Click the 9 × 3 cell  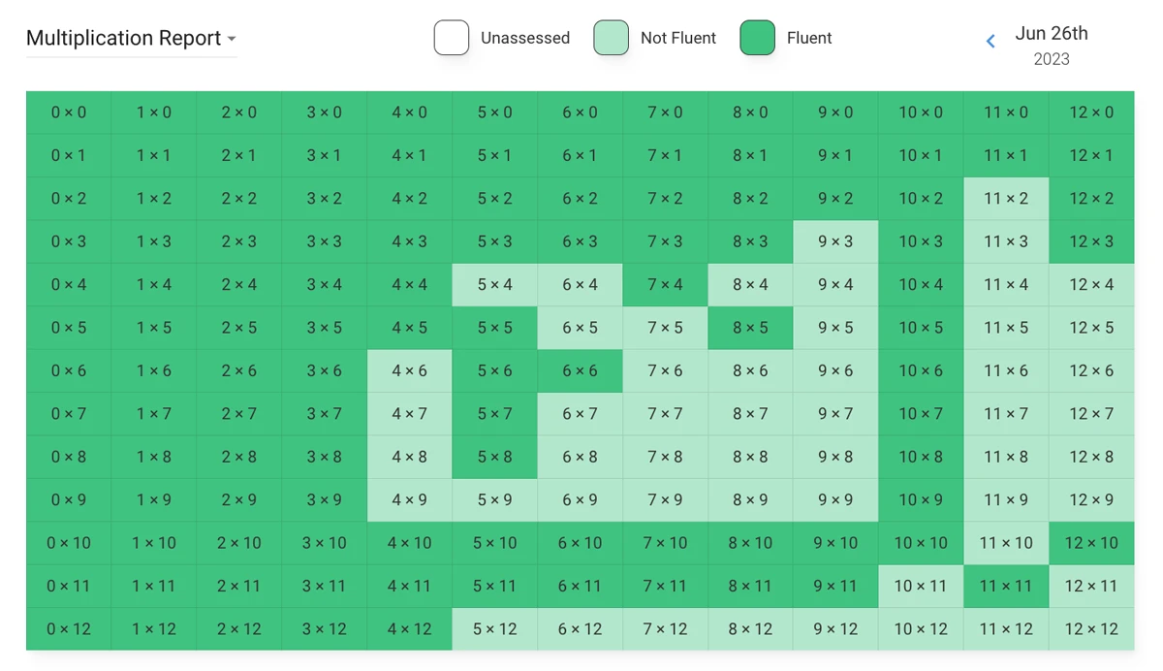[x=835, y=241]
